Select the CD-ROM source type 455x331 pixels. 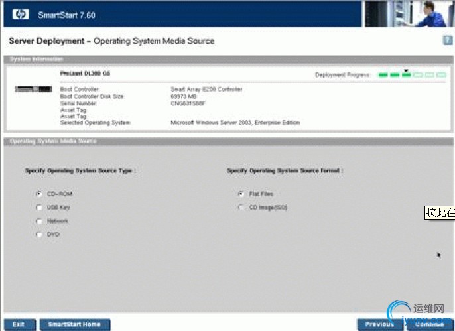39,194
